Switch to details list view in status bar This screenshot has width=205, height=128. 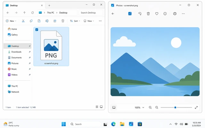(97, 107)
